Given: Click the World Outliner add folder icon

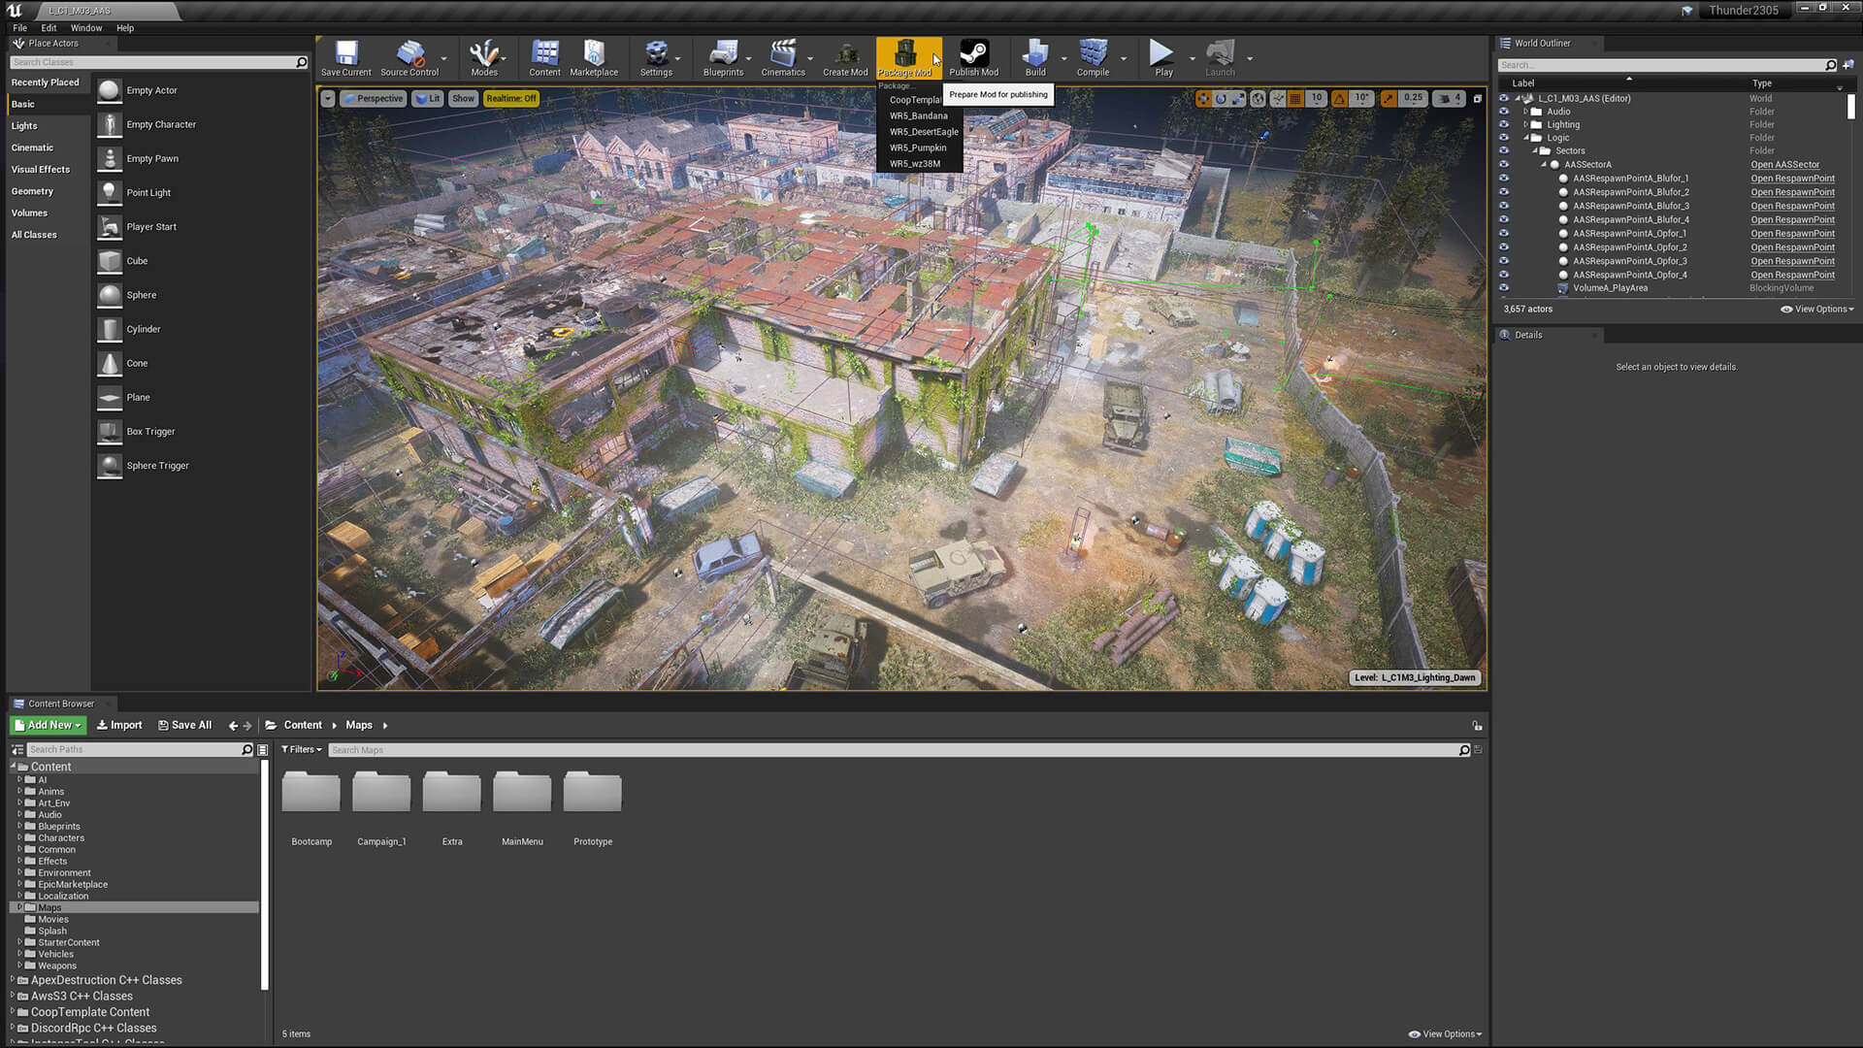Looking at the screenshot, I should (x=1848, y=65).
